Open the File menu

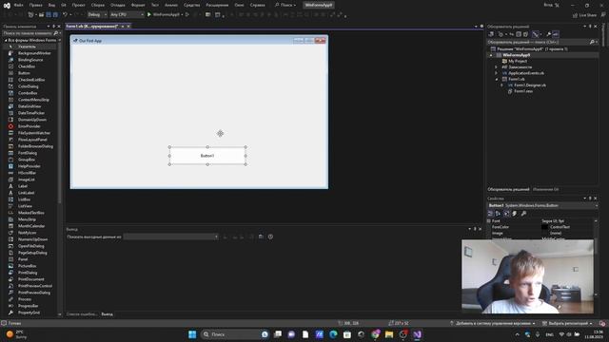click(18, 5)
